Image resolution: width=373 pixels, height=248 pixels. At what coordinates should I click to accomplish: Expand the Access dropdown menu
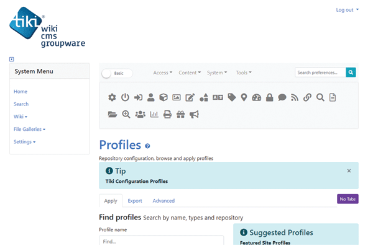point(162,73)
